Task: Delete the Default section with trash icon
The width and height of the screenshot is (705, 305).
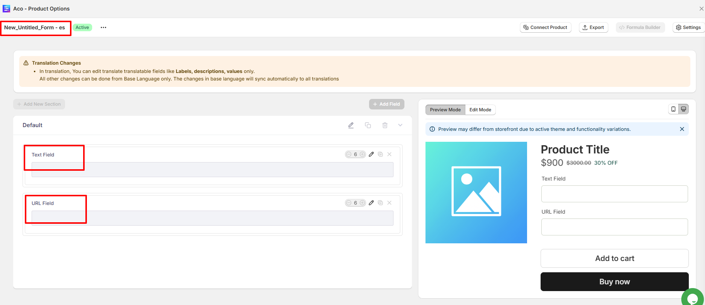Action: coord(385,125)
